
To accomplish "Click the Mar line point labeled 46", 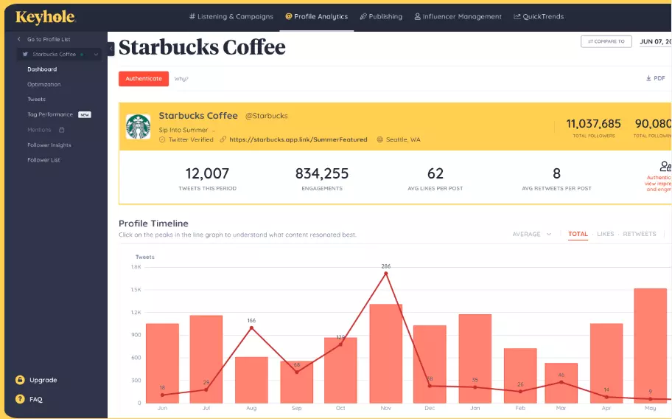I will tap(561, 382).
